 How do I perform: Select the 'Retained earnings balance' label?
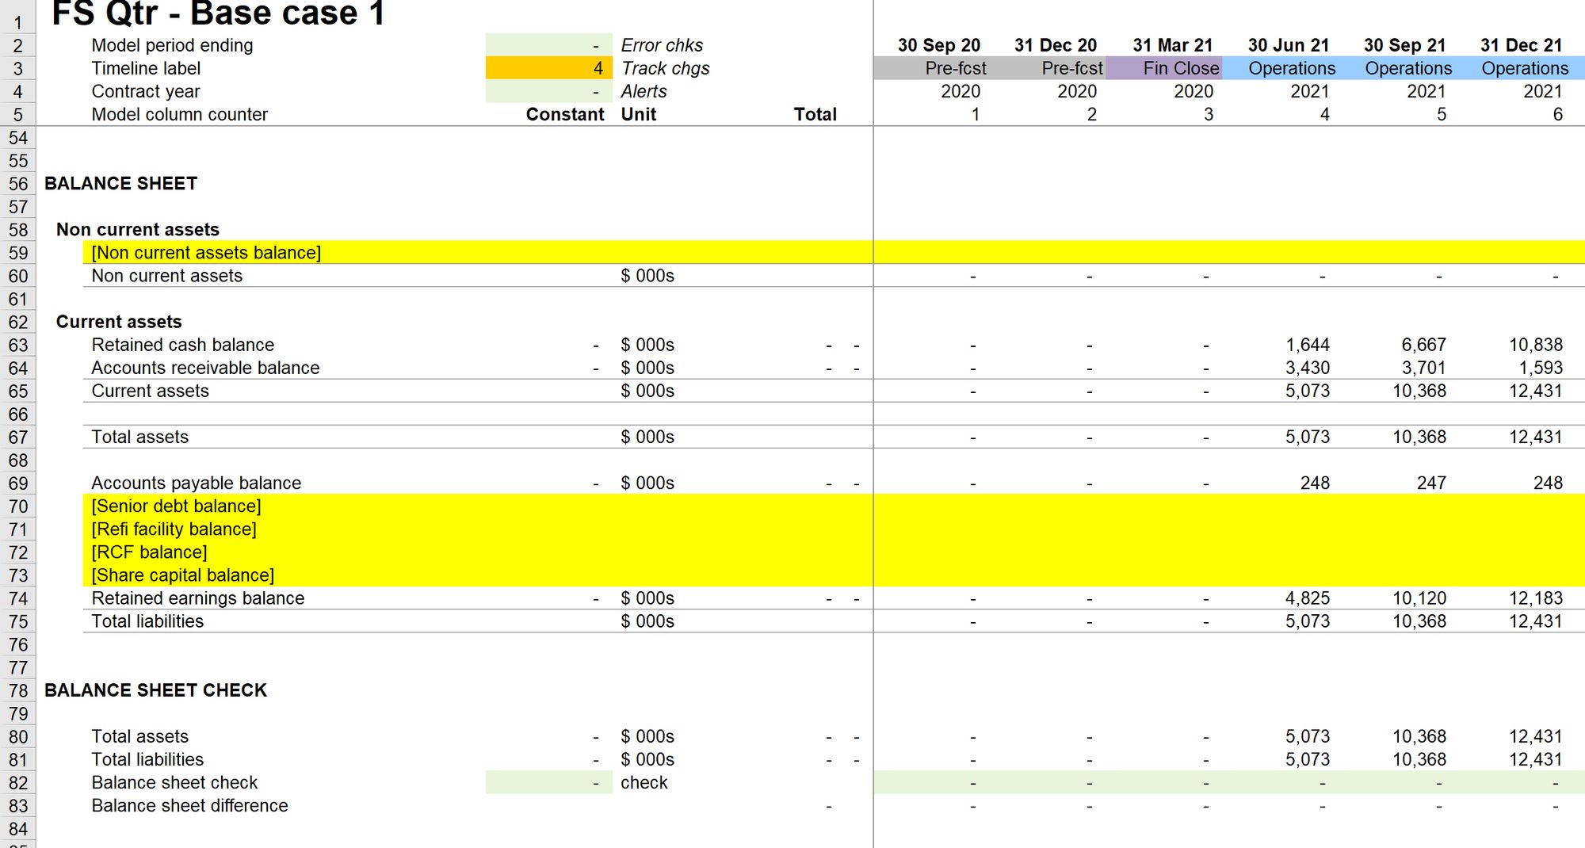pos(197,598)
